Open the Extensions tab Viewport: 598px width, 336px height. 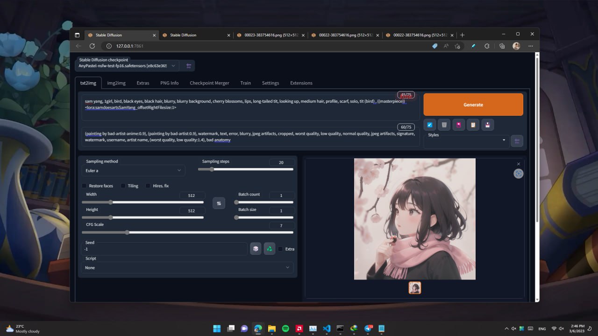tap(301, 83)
